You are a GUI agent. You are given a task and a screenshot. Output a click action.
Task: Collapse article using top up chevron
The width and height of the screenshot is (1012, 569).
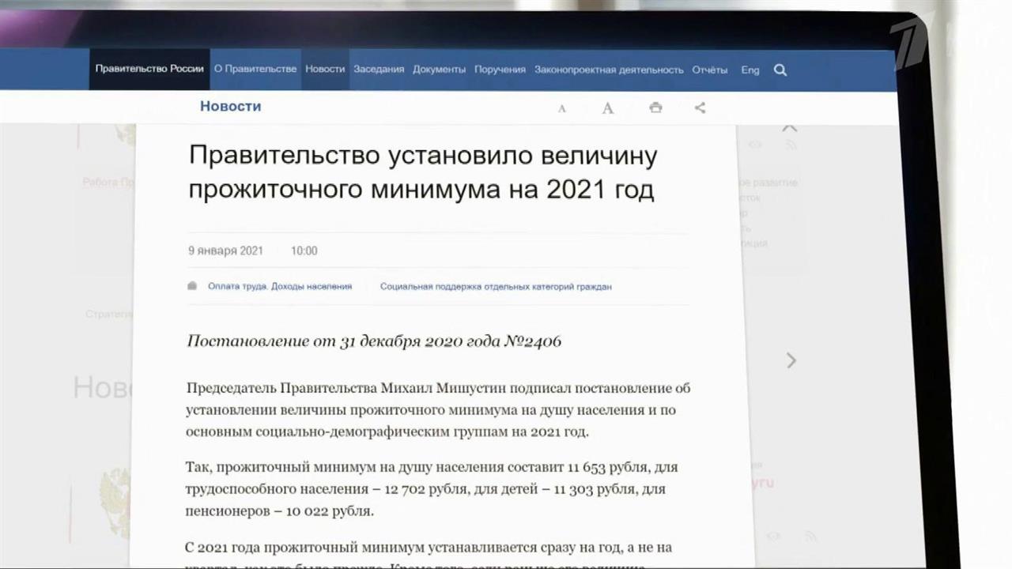tap(789, 127)
